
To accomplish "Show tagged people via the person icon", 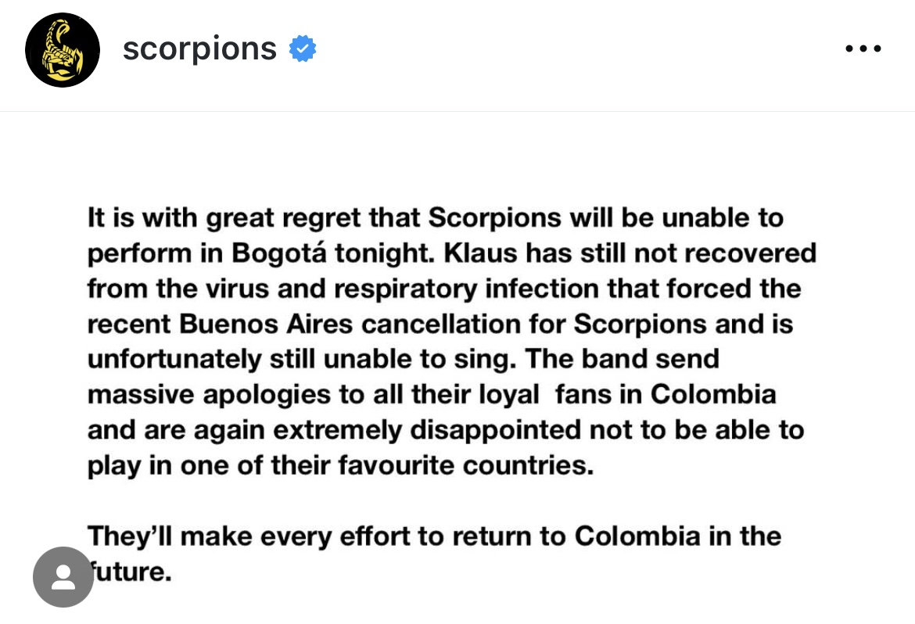I will 63,577.
